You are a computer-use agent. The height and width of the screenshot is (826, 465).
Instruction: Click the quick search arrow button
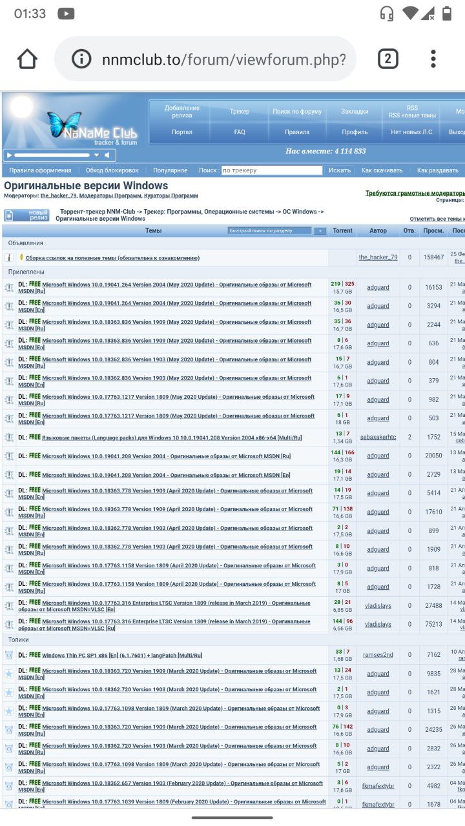(320, 230)
